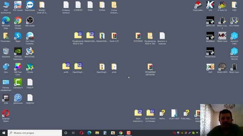
Task: Open Cortana circle on the taskbar
Action: [x=66, y=133]
